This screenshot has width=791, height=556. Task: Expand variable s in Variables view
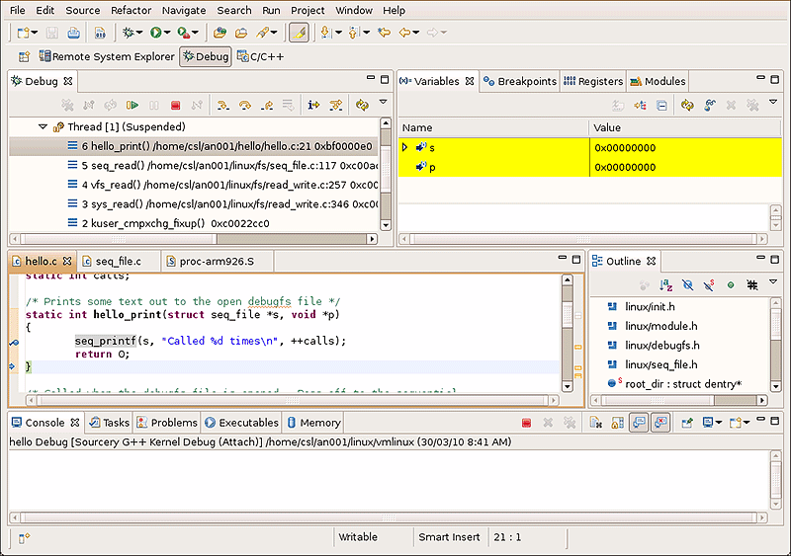coord(404,147)
